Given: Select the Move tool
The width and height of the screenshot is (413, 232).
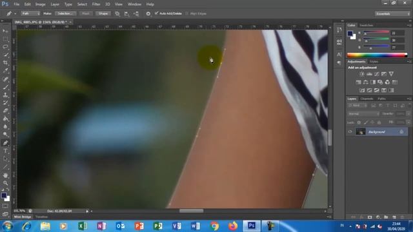Looking at the screenshot, I should [x=5, y=31].
